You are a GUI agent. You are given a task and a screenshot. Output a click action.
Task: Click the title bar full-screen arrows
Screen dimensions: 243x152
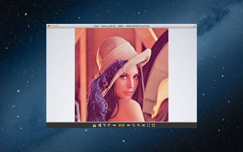click(195, 26)
